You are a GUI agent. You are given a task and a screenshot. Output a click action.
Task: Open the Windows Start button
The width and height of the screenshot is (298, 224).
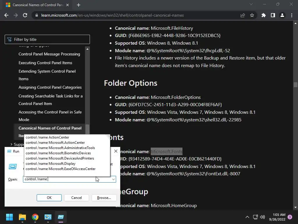9,217
